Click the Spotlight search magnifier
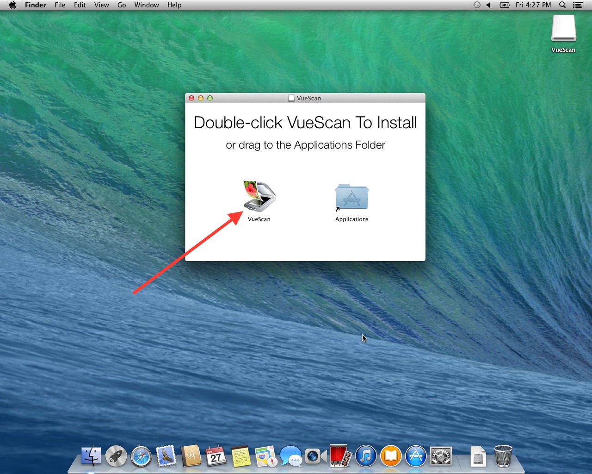The image size is (592, 474). [562, 5]
